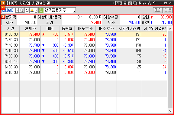Pin the window with the pushpin icon

tap(140, 3)
